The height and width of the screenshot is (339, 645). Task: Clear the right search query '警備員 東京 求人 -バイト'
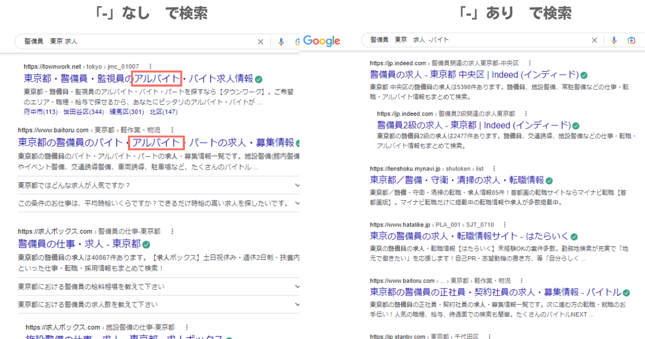click(594, 40)
